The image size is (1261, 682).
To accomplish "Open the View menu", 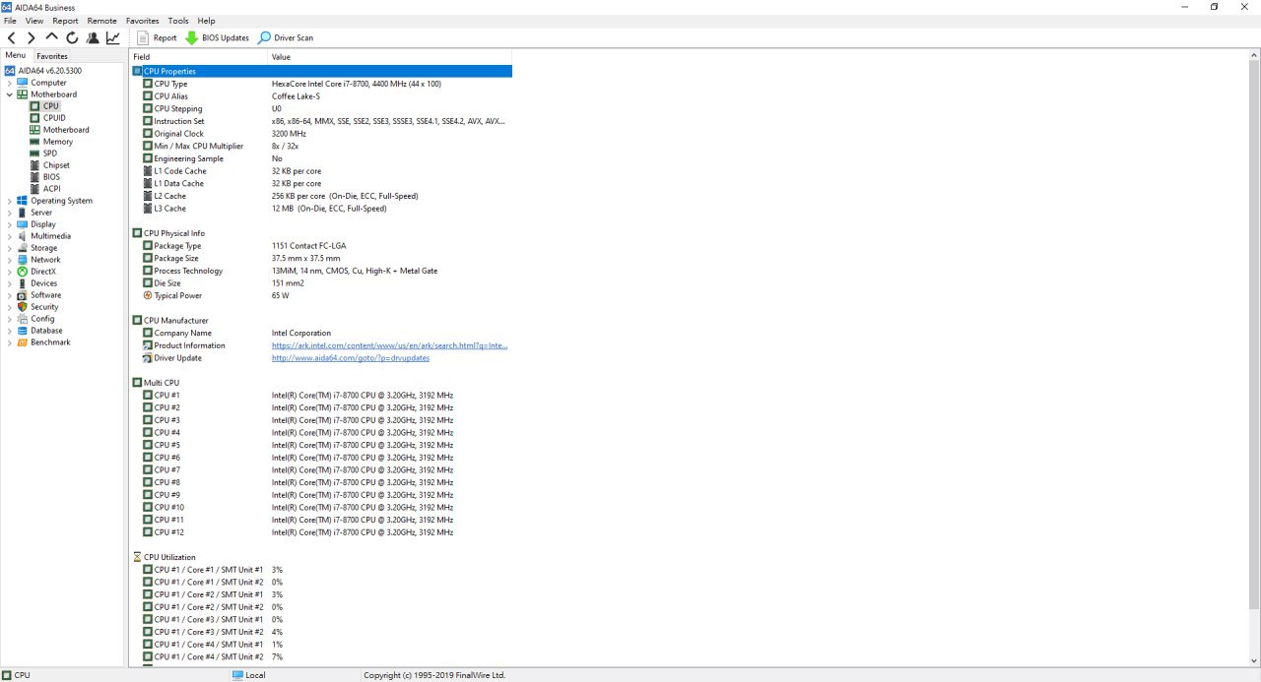I will pos(34,21).
